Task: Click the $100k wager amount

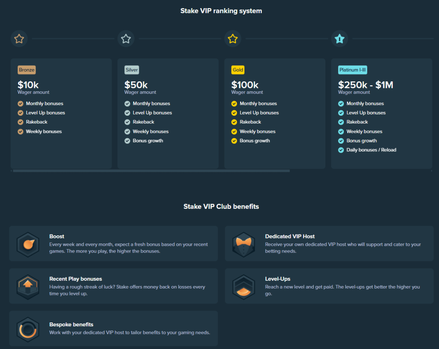Action: (245, 84)
